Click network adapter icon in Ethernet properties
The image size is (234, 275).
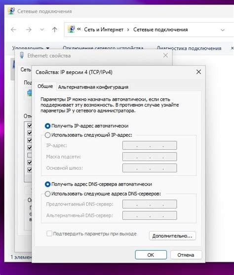(30, 93)
